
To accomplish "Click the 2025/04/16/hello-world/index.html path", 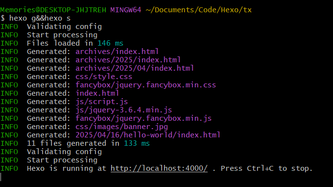I will tap(148, 135).
